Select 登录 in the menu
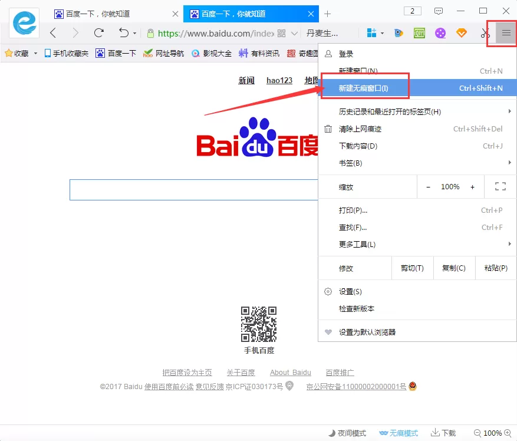 point(417,54)
